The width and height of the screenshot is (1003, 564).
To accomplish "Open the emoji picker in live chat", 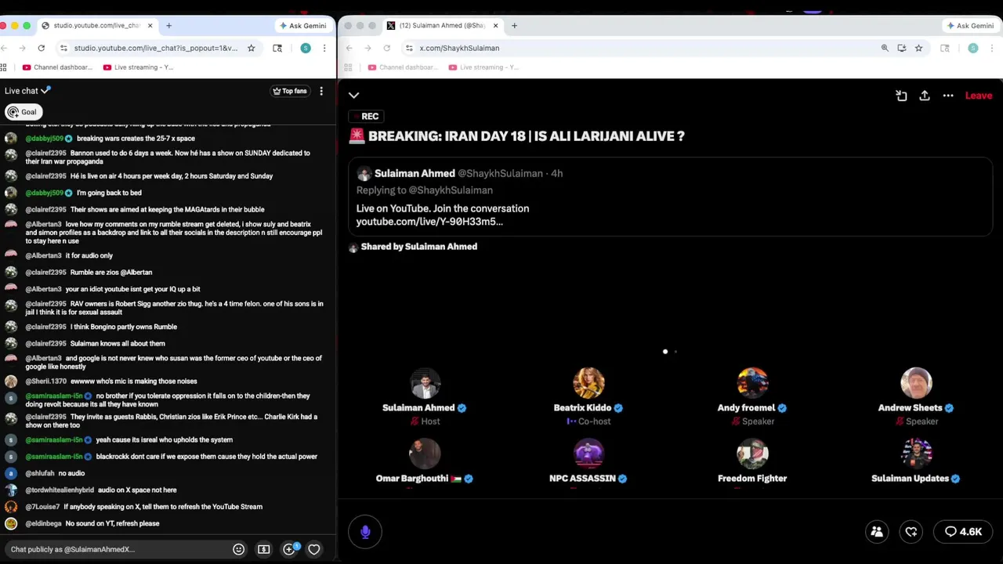I will click(x=239, y=549).
